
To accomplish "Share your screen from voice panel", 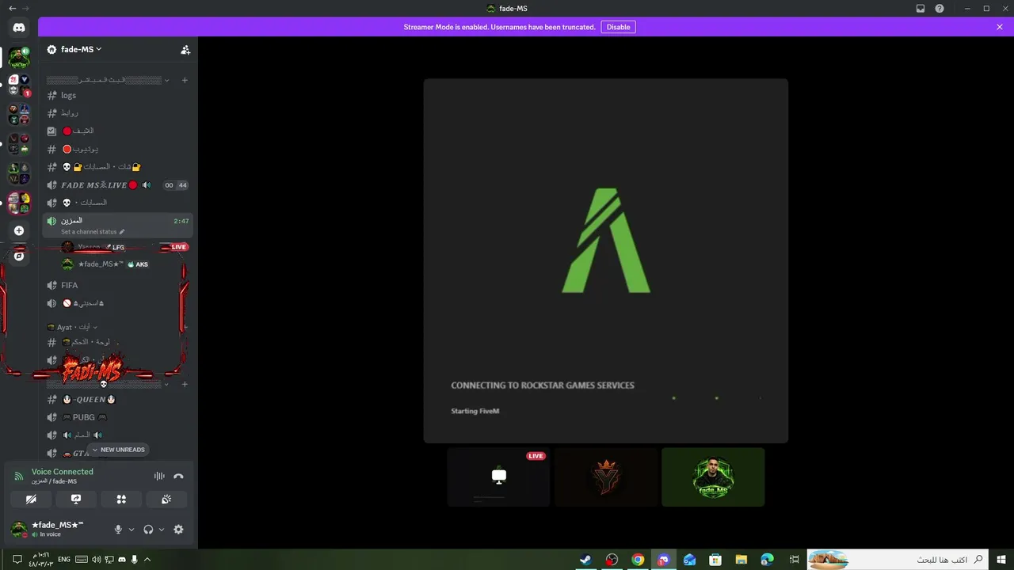I will [x=76, y=499].
